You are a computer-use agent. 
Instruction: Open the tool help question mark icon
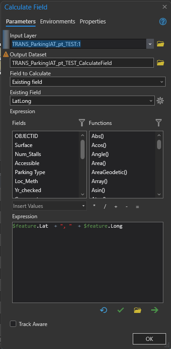pyautogui.click(x=163, y=22)
